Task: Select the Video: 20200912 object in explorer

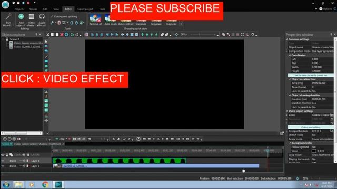Action: point(27,47)
